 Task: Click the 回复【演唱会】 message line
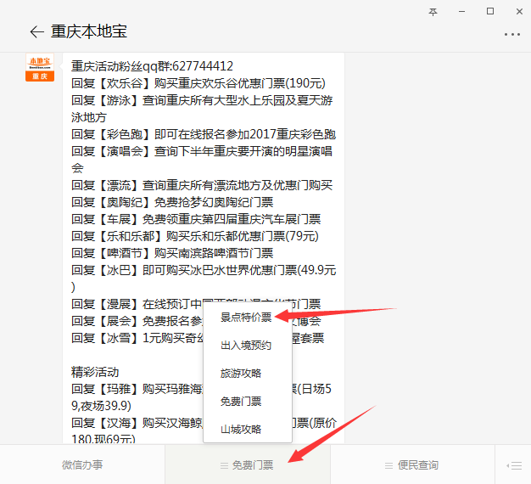[202, 160]
